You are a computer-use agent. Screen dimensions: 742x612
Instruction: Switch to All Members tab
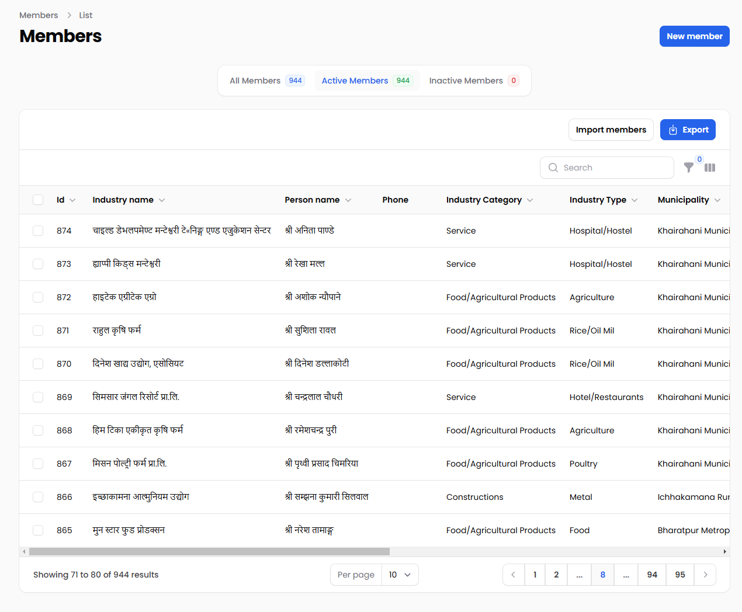266,81
